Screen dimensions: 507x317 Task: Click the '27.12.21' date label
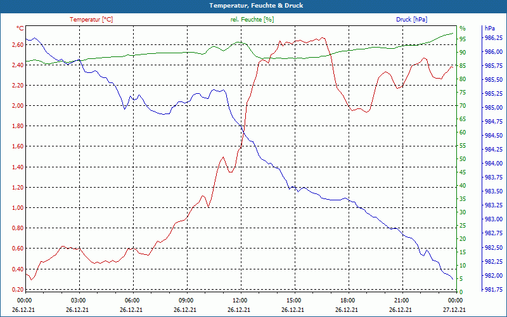click(x=454, y=310)
